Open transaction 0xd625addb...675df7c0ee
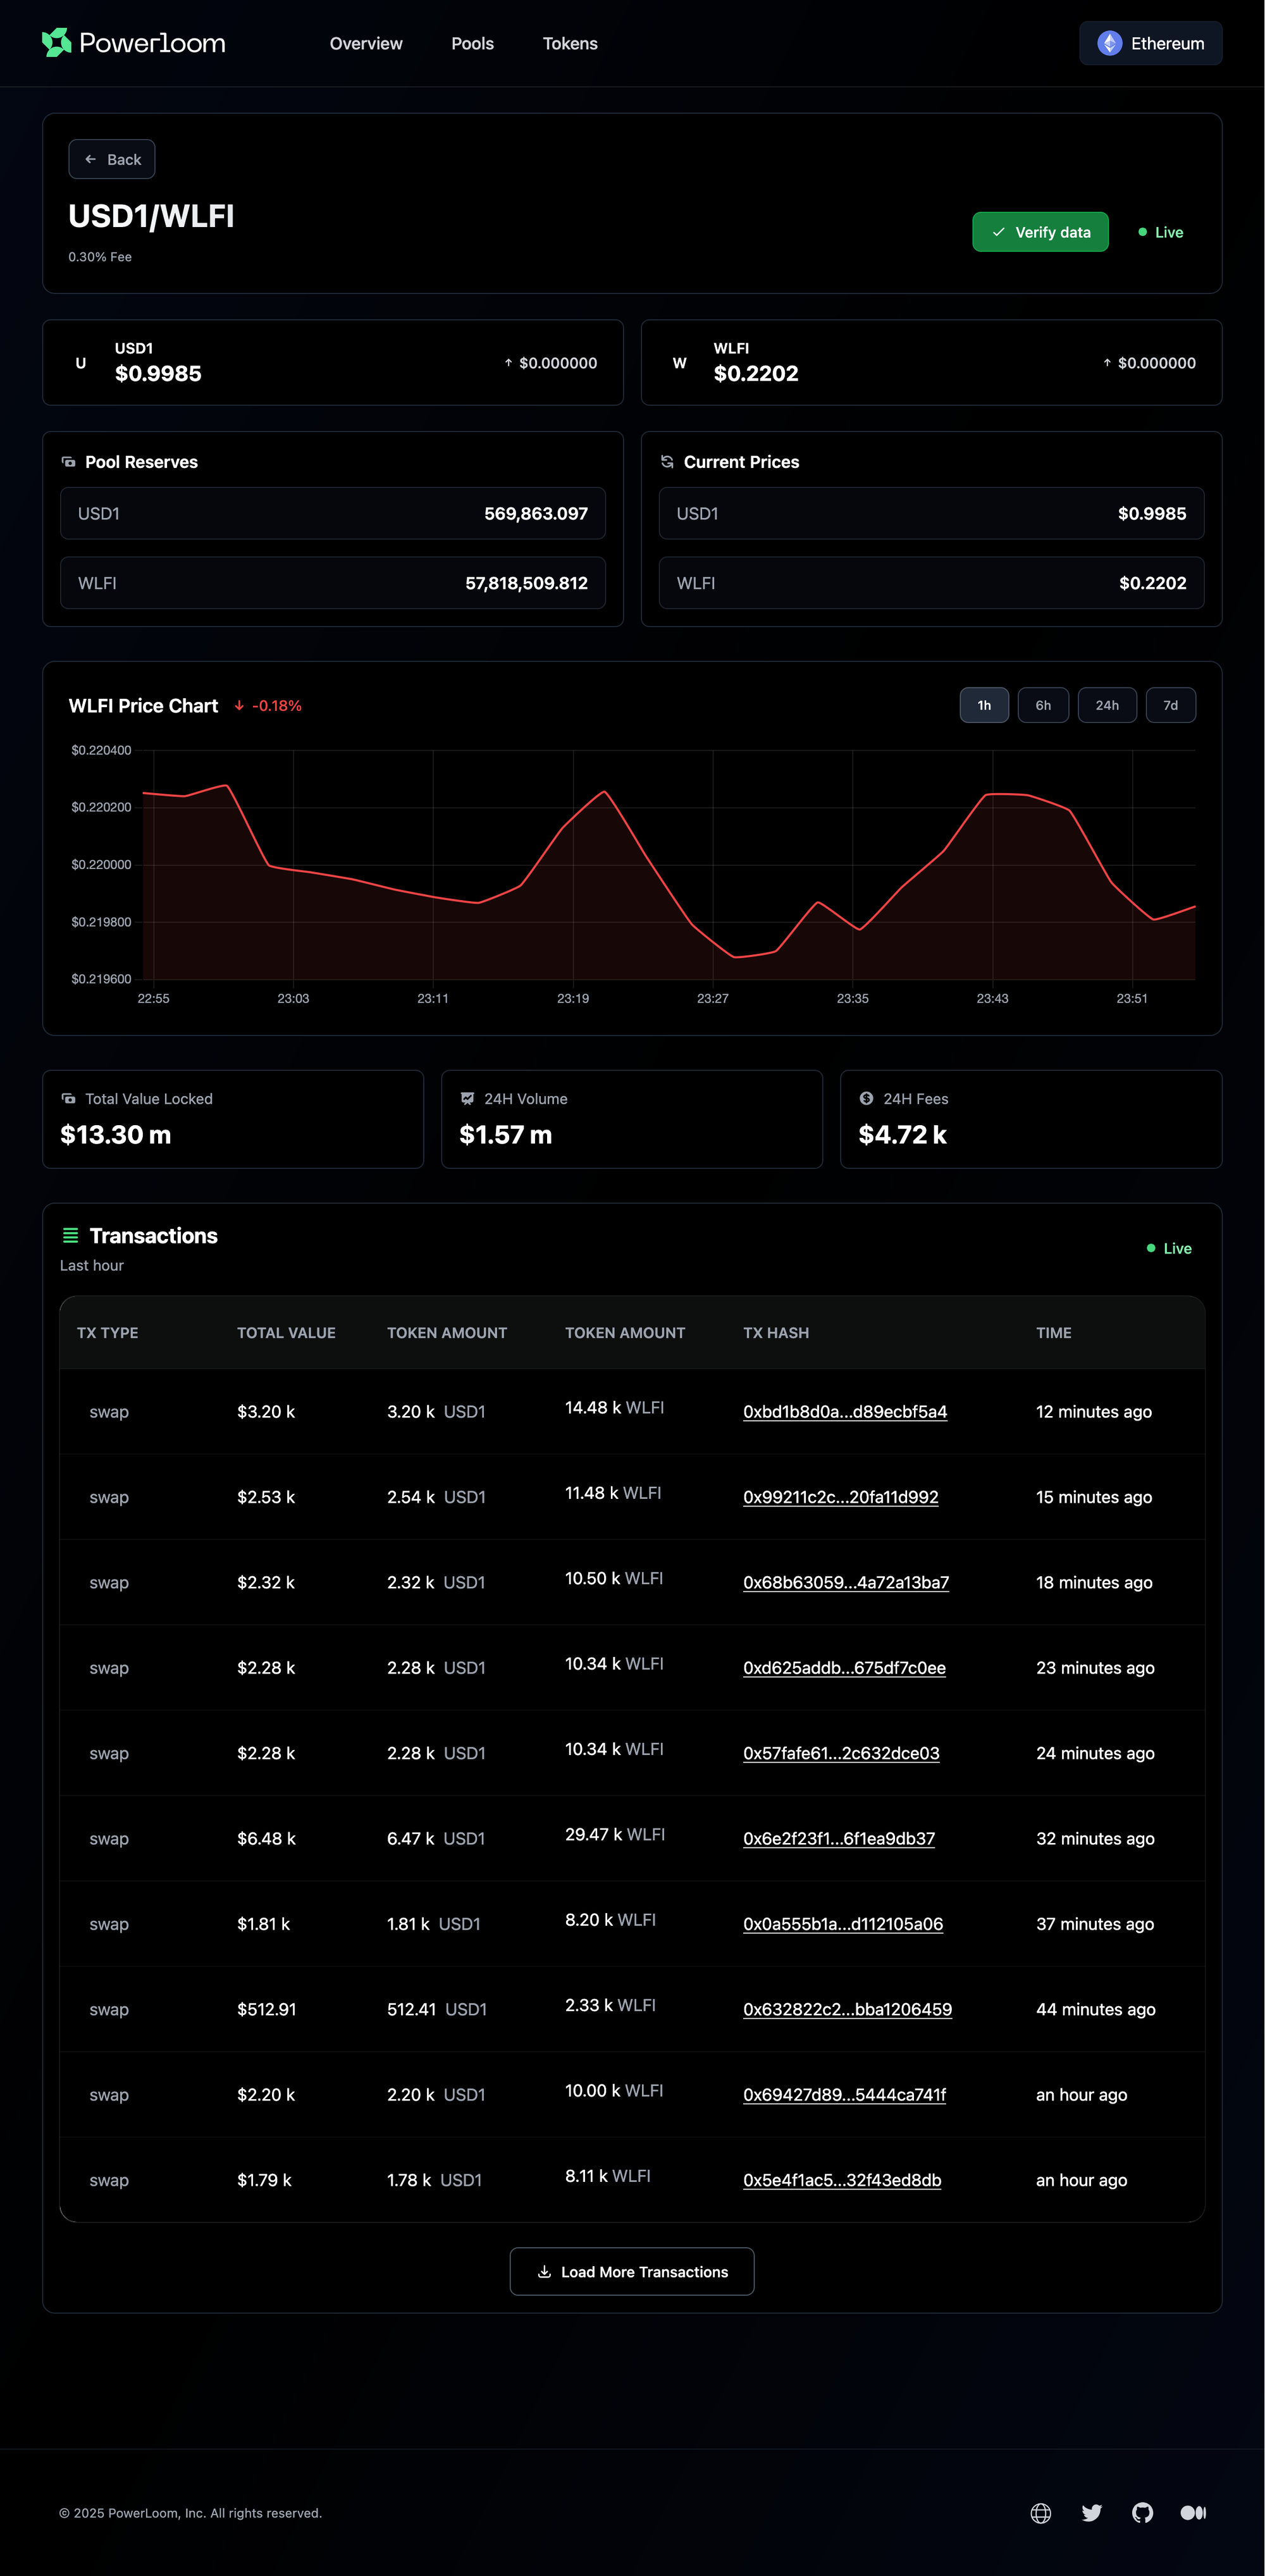This screenshot has width=1265, height=2576. click(844, 1667)
